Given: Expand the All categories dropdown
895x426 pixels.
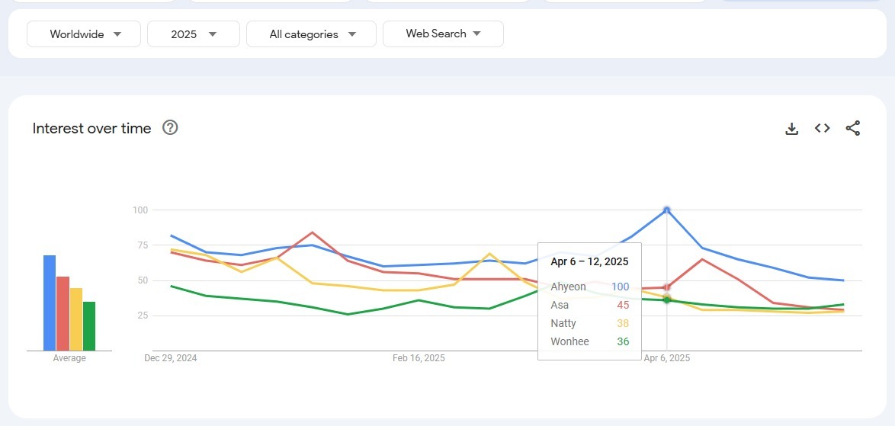Looking at the screenshot, I should point(311,34).
